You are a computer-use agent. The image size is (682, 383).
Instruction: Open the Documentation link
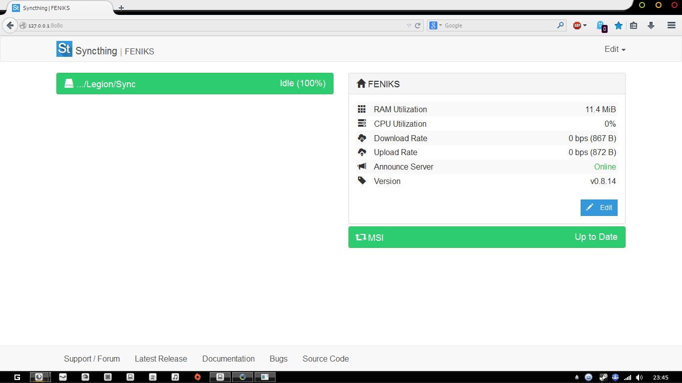coord(228,359)
